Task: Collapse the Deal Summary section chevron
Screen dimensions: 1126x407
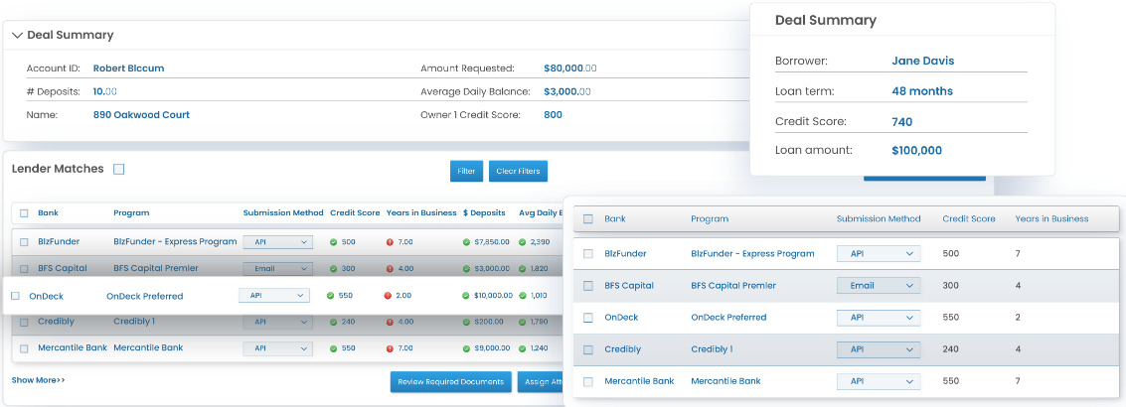Action: click(17, 35)
